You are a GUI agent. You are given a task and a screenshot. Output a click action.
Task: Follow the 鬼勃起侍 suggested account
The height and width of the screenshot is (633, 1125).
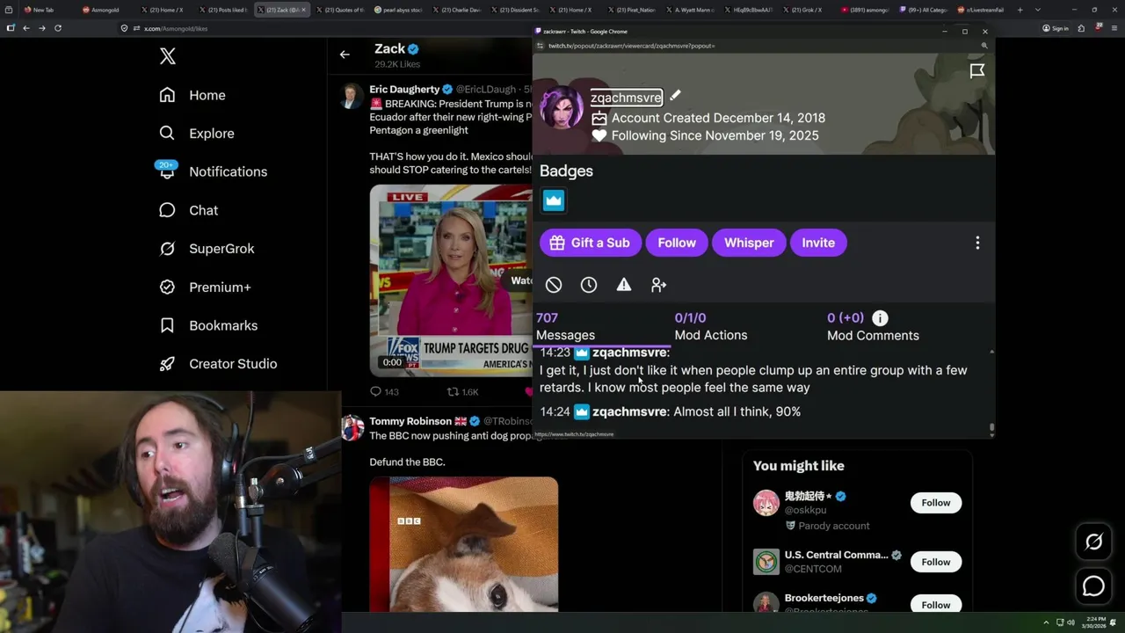935,503
